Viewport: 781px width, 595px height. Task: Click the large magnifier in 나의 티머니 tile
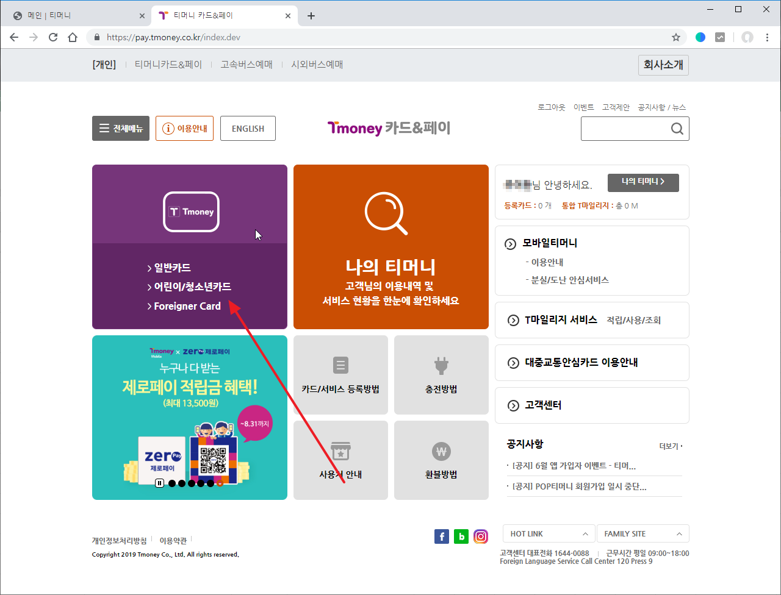386,213
